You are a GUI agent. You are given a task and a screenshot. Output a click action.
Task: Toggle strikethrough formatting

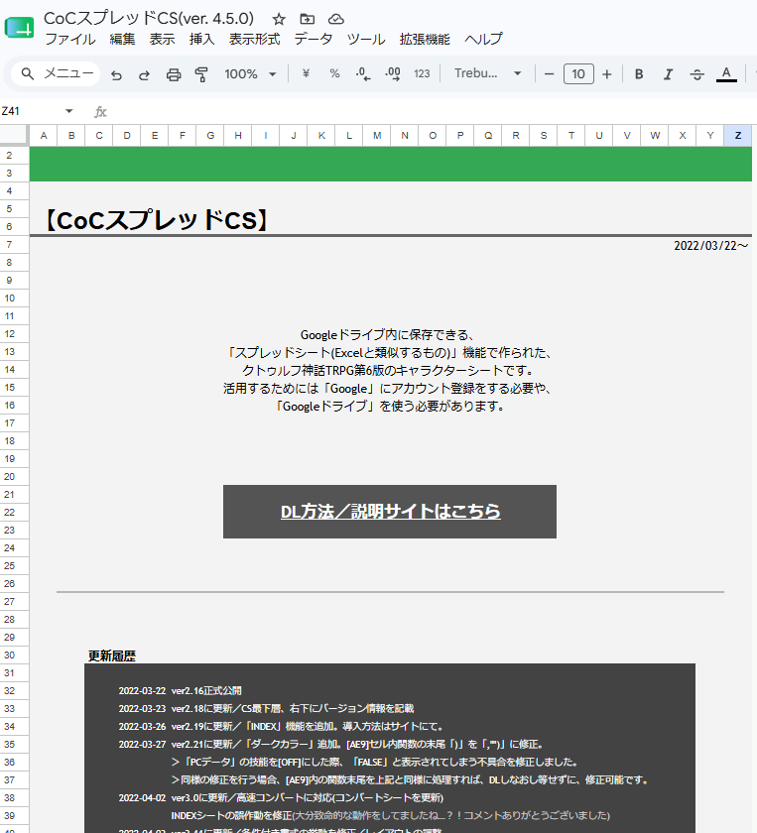(x=696, y=74)
